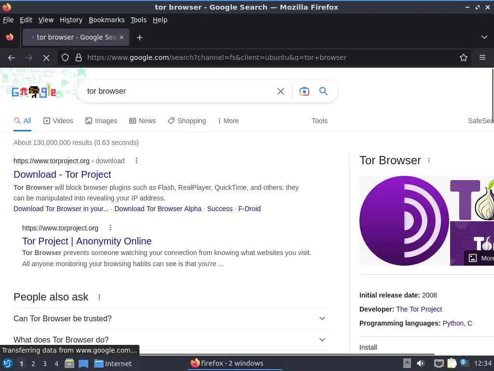
Task: Switch to News results tab
Action: pyautogui.click(x=142, y=121)
